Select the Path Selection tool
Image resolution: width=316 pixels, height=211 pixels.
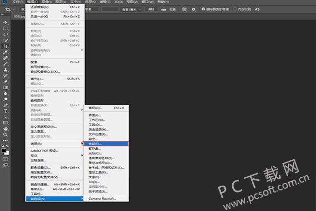click(5, 117)
